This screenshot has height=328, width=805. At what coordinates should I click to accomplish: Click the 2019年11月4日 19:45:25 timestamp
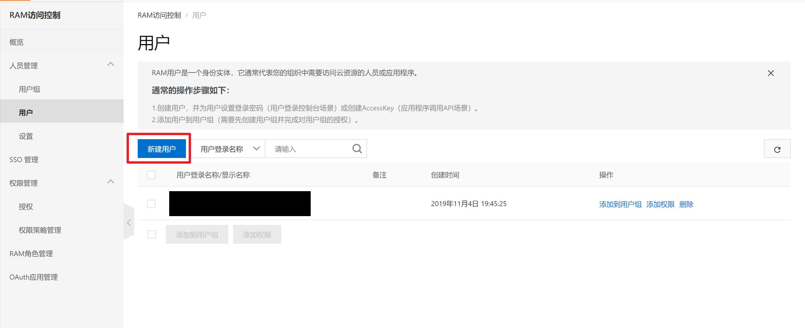pos(468,203)
